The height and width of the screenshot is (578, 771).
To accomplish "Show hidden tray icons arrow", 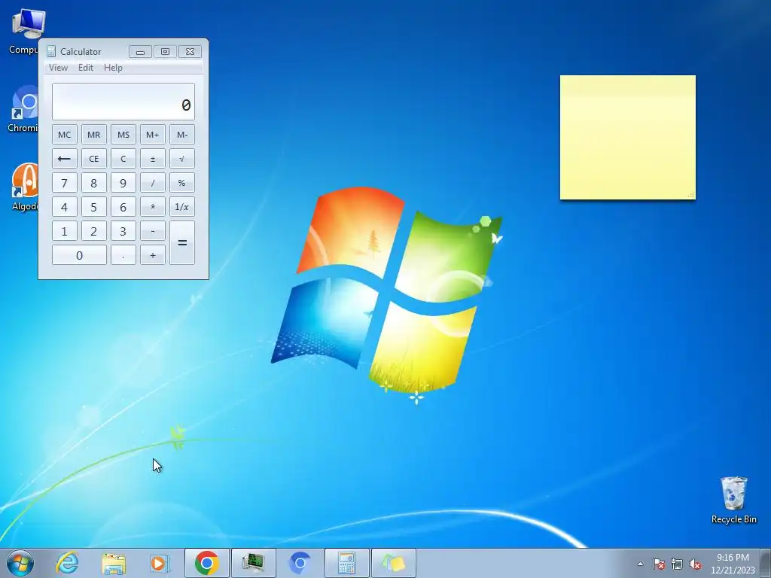I will pyautogui.click(x=640, y=564).
